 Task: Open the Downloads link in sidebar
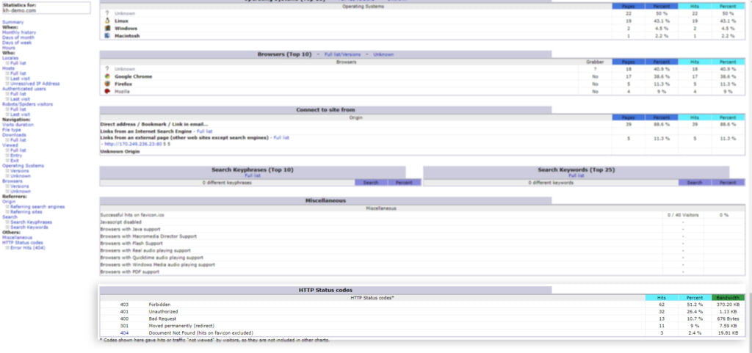[15, 135]
